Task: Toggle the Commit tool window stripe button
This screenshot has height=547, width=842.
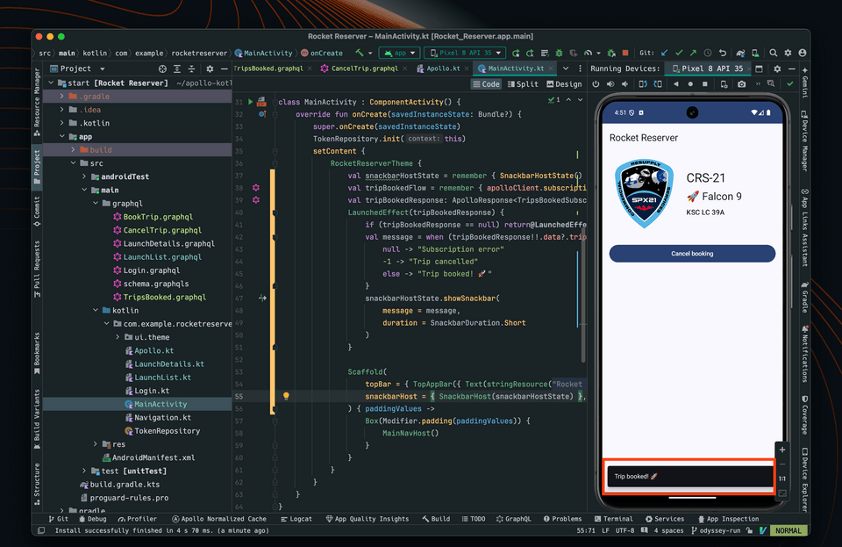Action: tap(37, 212)
